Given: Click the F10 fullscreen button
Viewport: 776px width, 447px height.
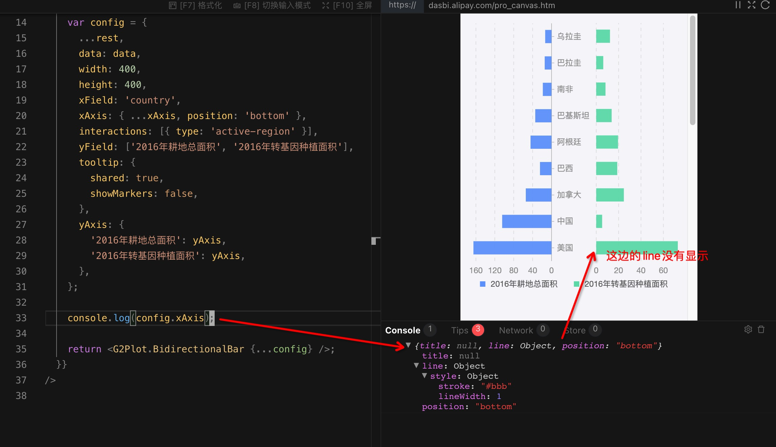Looking at the screenshot, I should point(347,5).
